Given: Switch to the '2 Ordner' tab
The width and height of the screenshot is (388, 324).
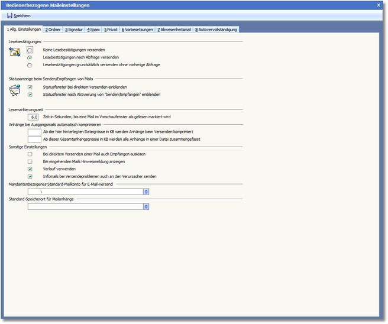Looking at the screenshot, I should (54, 29).
